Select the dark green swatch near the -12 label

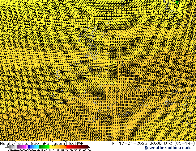(40, 147)
